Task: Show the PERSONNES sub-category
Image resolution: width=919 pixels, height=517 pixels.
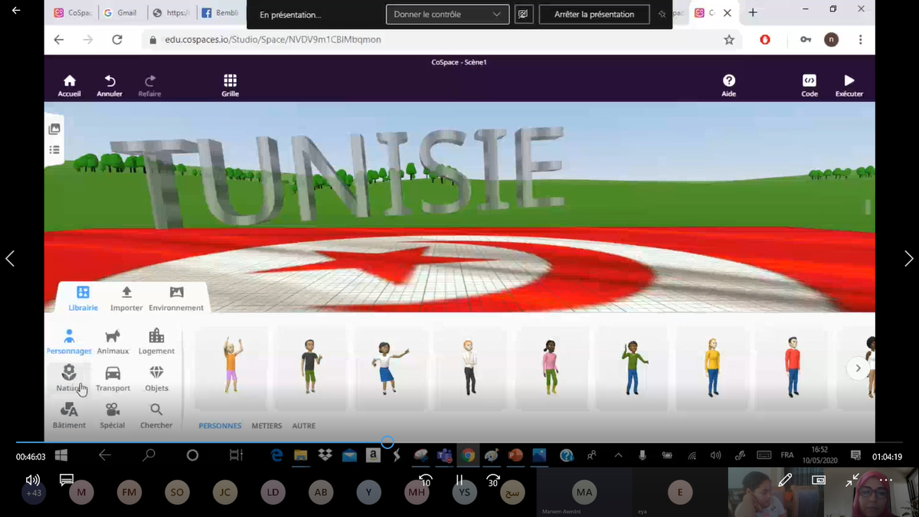Action: coord(220,426)
